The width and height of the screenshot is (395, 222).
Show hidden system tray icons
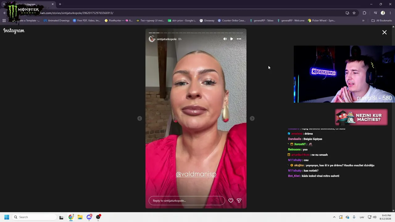coord(334,217)
